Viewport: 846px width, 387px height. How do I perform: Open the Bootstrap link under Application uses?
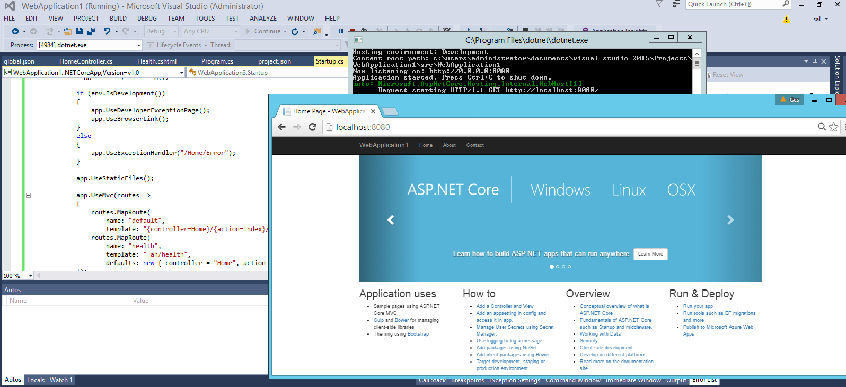pos(418,334)
